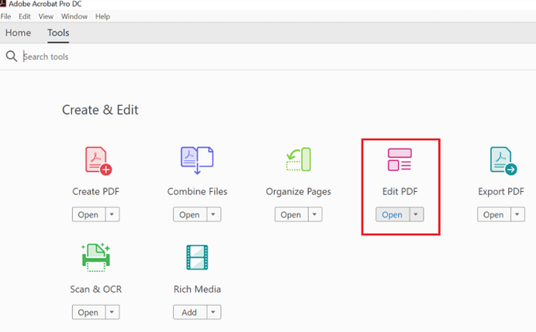This screenshot has width=536, height=332.
Task: Click the "Combine Files" label text
Action: pos(197,191)
